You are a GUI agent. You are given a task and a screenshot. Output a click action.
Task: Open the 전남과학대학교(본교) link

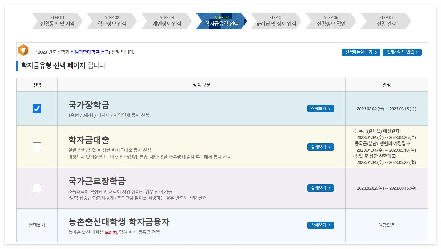coord(90,53)
